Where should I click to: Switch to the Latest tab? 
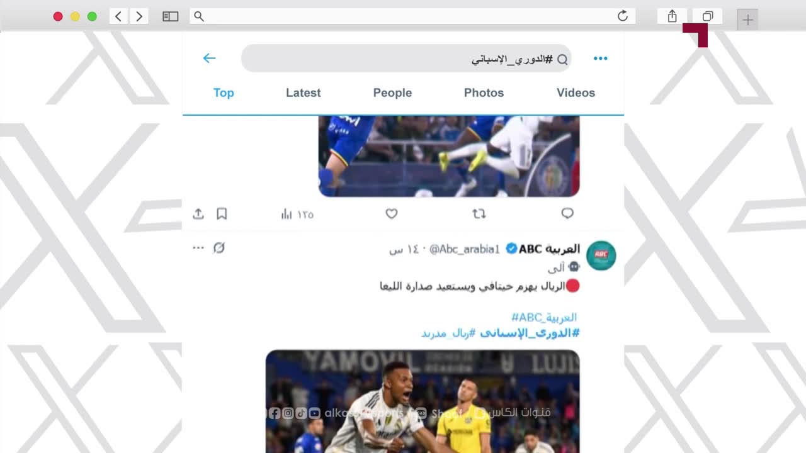tap(304, 92)
